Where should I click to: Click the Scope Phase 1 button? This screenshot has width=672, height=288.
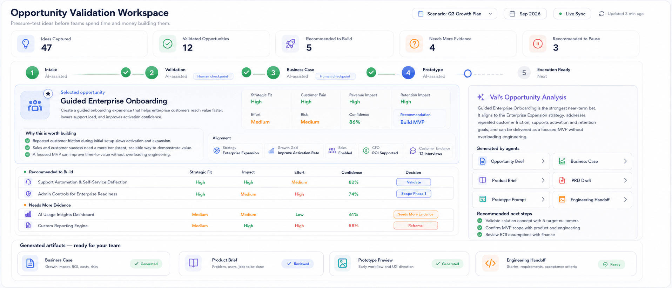point(414,194)
